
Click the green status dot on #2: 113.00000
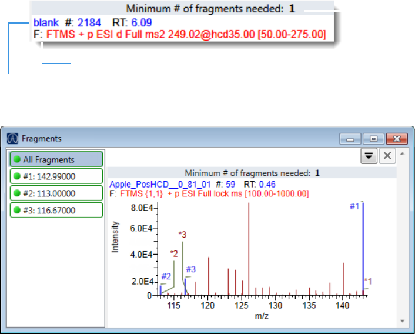click(17, 193)
